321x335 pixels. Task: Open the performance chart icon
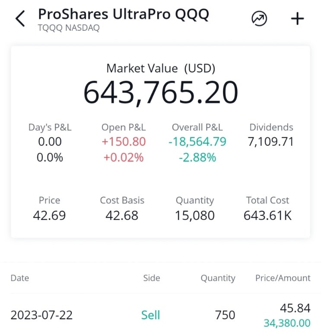[259, 19]
